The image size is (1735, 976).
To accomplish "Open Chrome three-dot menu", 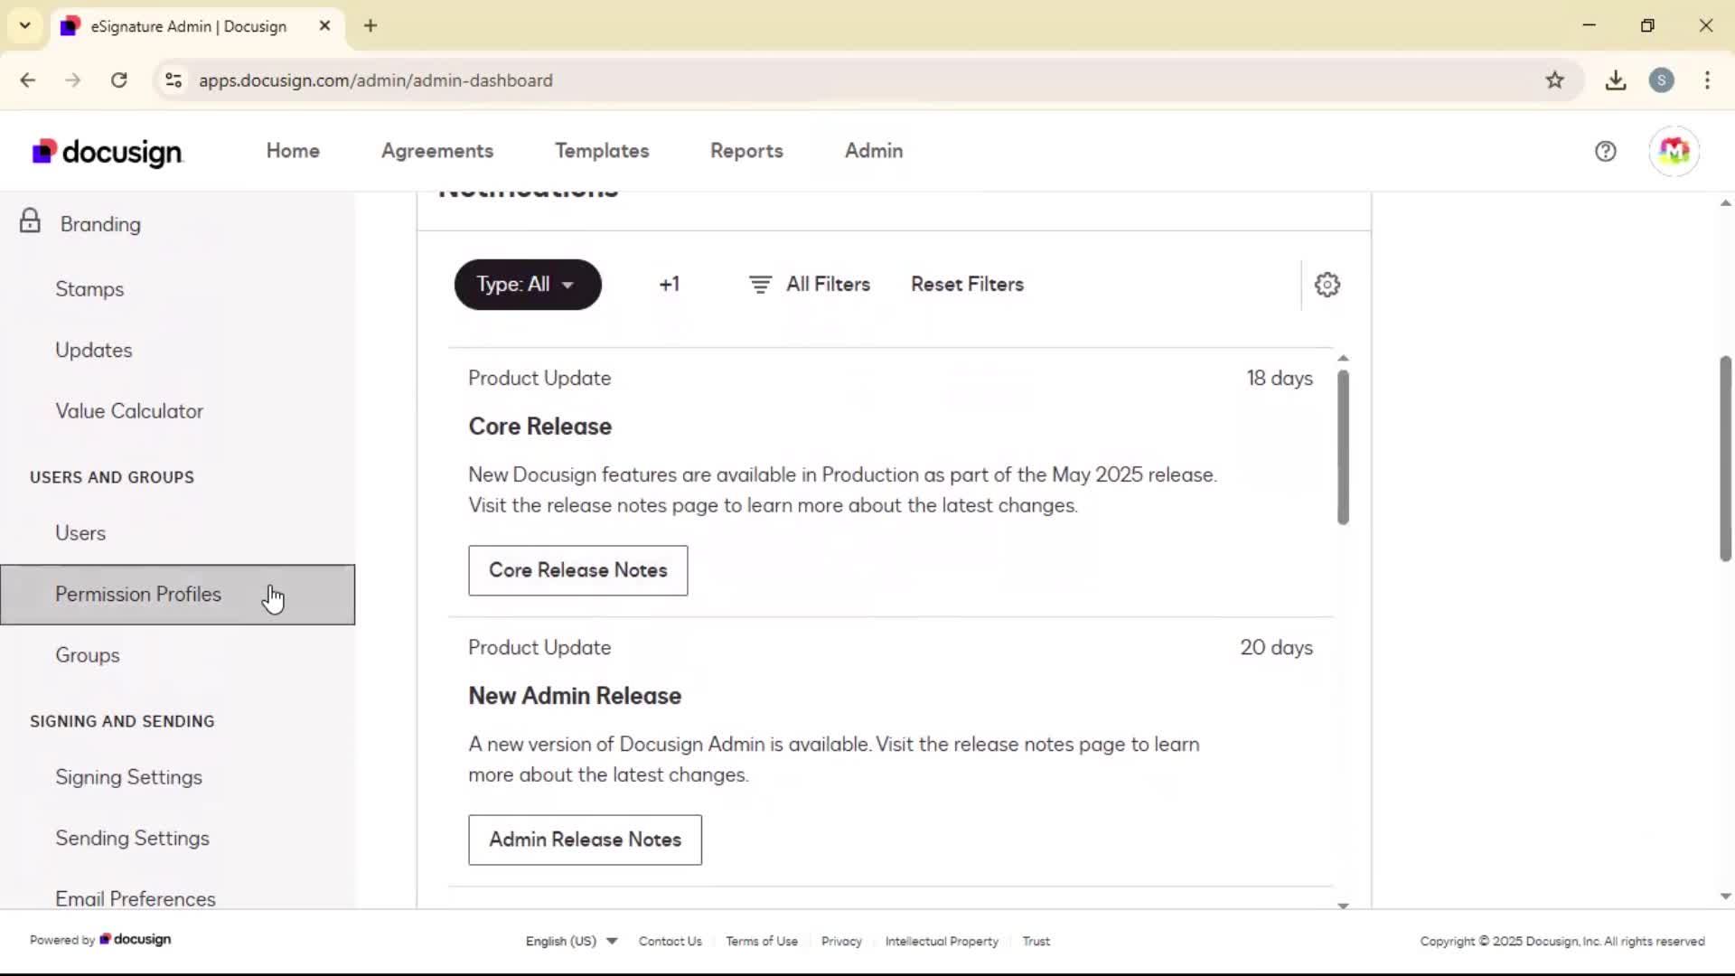I will [1707, 80].
